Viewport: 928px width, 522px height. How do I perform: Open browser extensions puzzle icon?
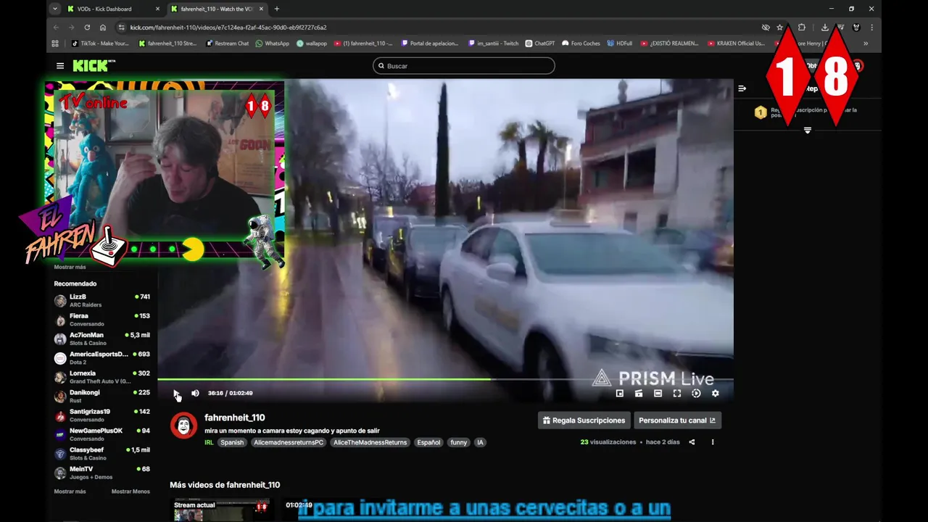[802, 28]
